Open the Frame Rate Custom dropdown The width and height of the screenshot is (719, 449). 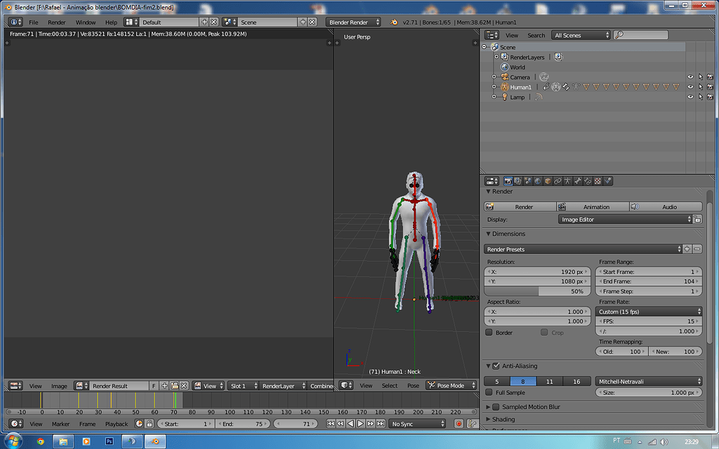pos(649,311)
